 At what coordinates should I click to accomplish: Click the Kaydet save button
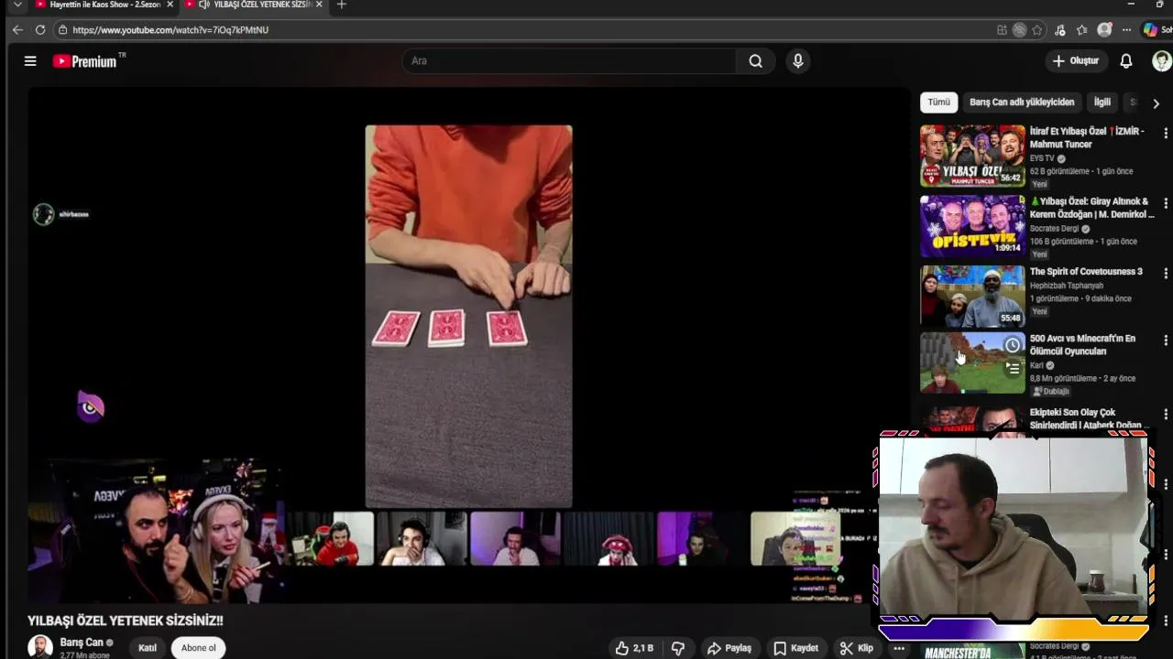click(795, 648)
